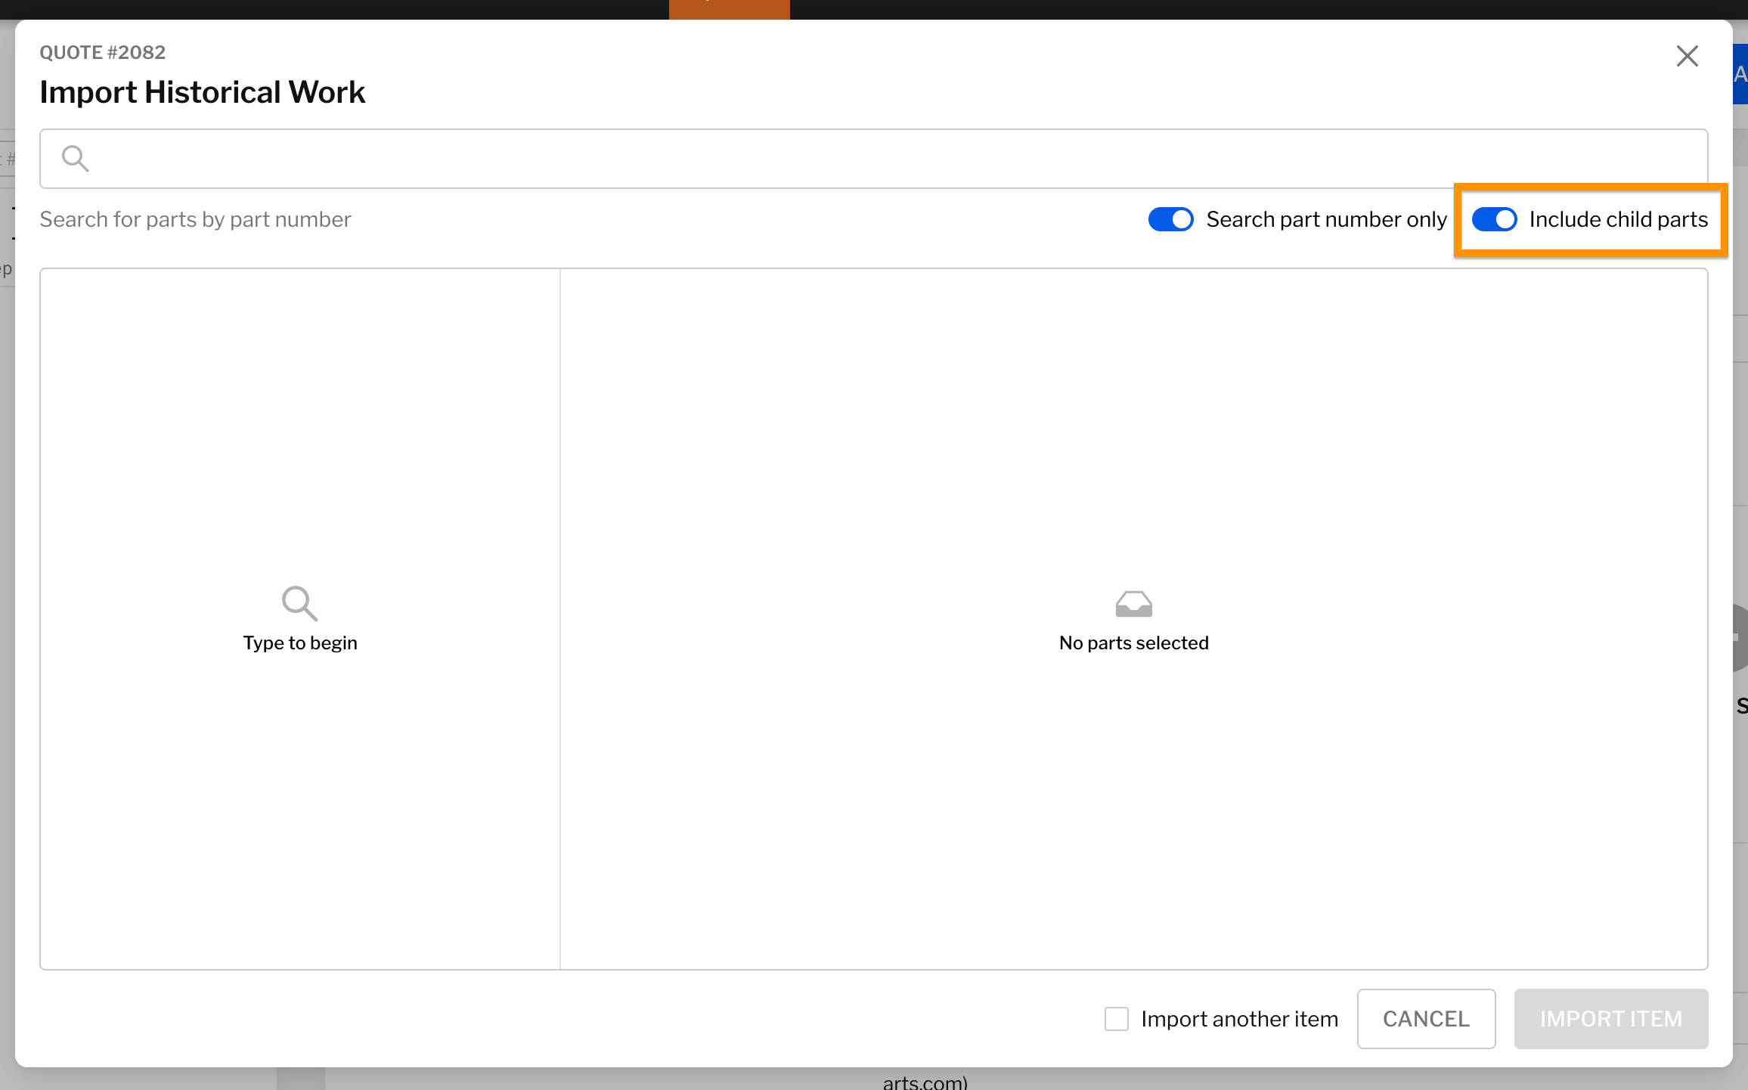The image size is (1748, 1090).
Task: Disable Include child parts toggle
Action: tap(1494, 219)
